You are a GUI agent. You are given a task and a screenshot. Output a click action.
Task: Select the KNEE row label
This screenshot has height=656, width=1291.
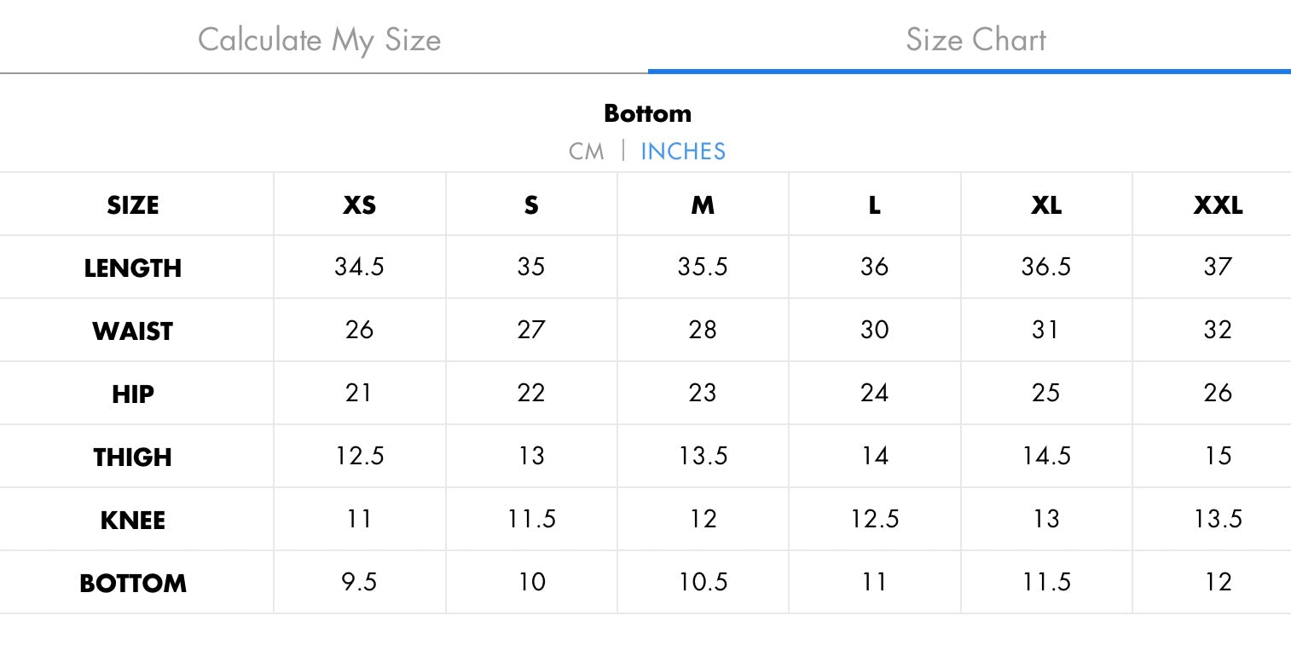133,521
